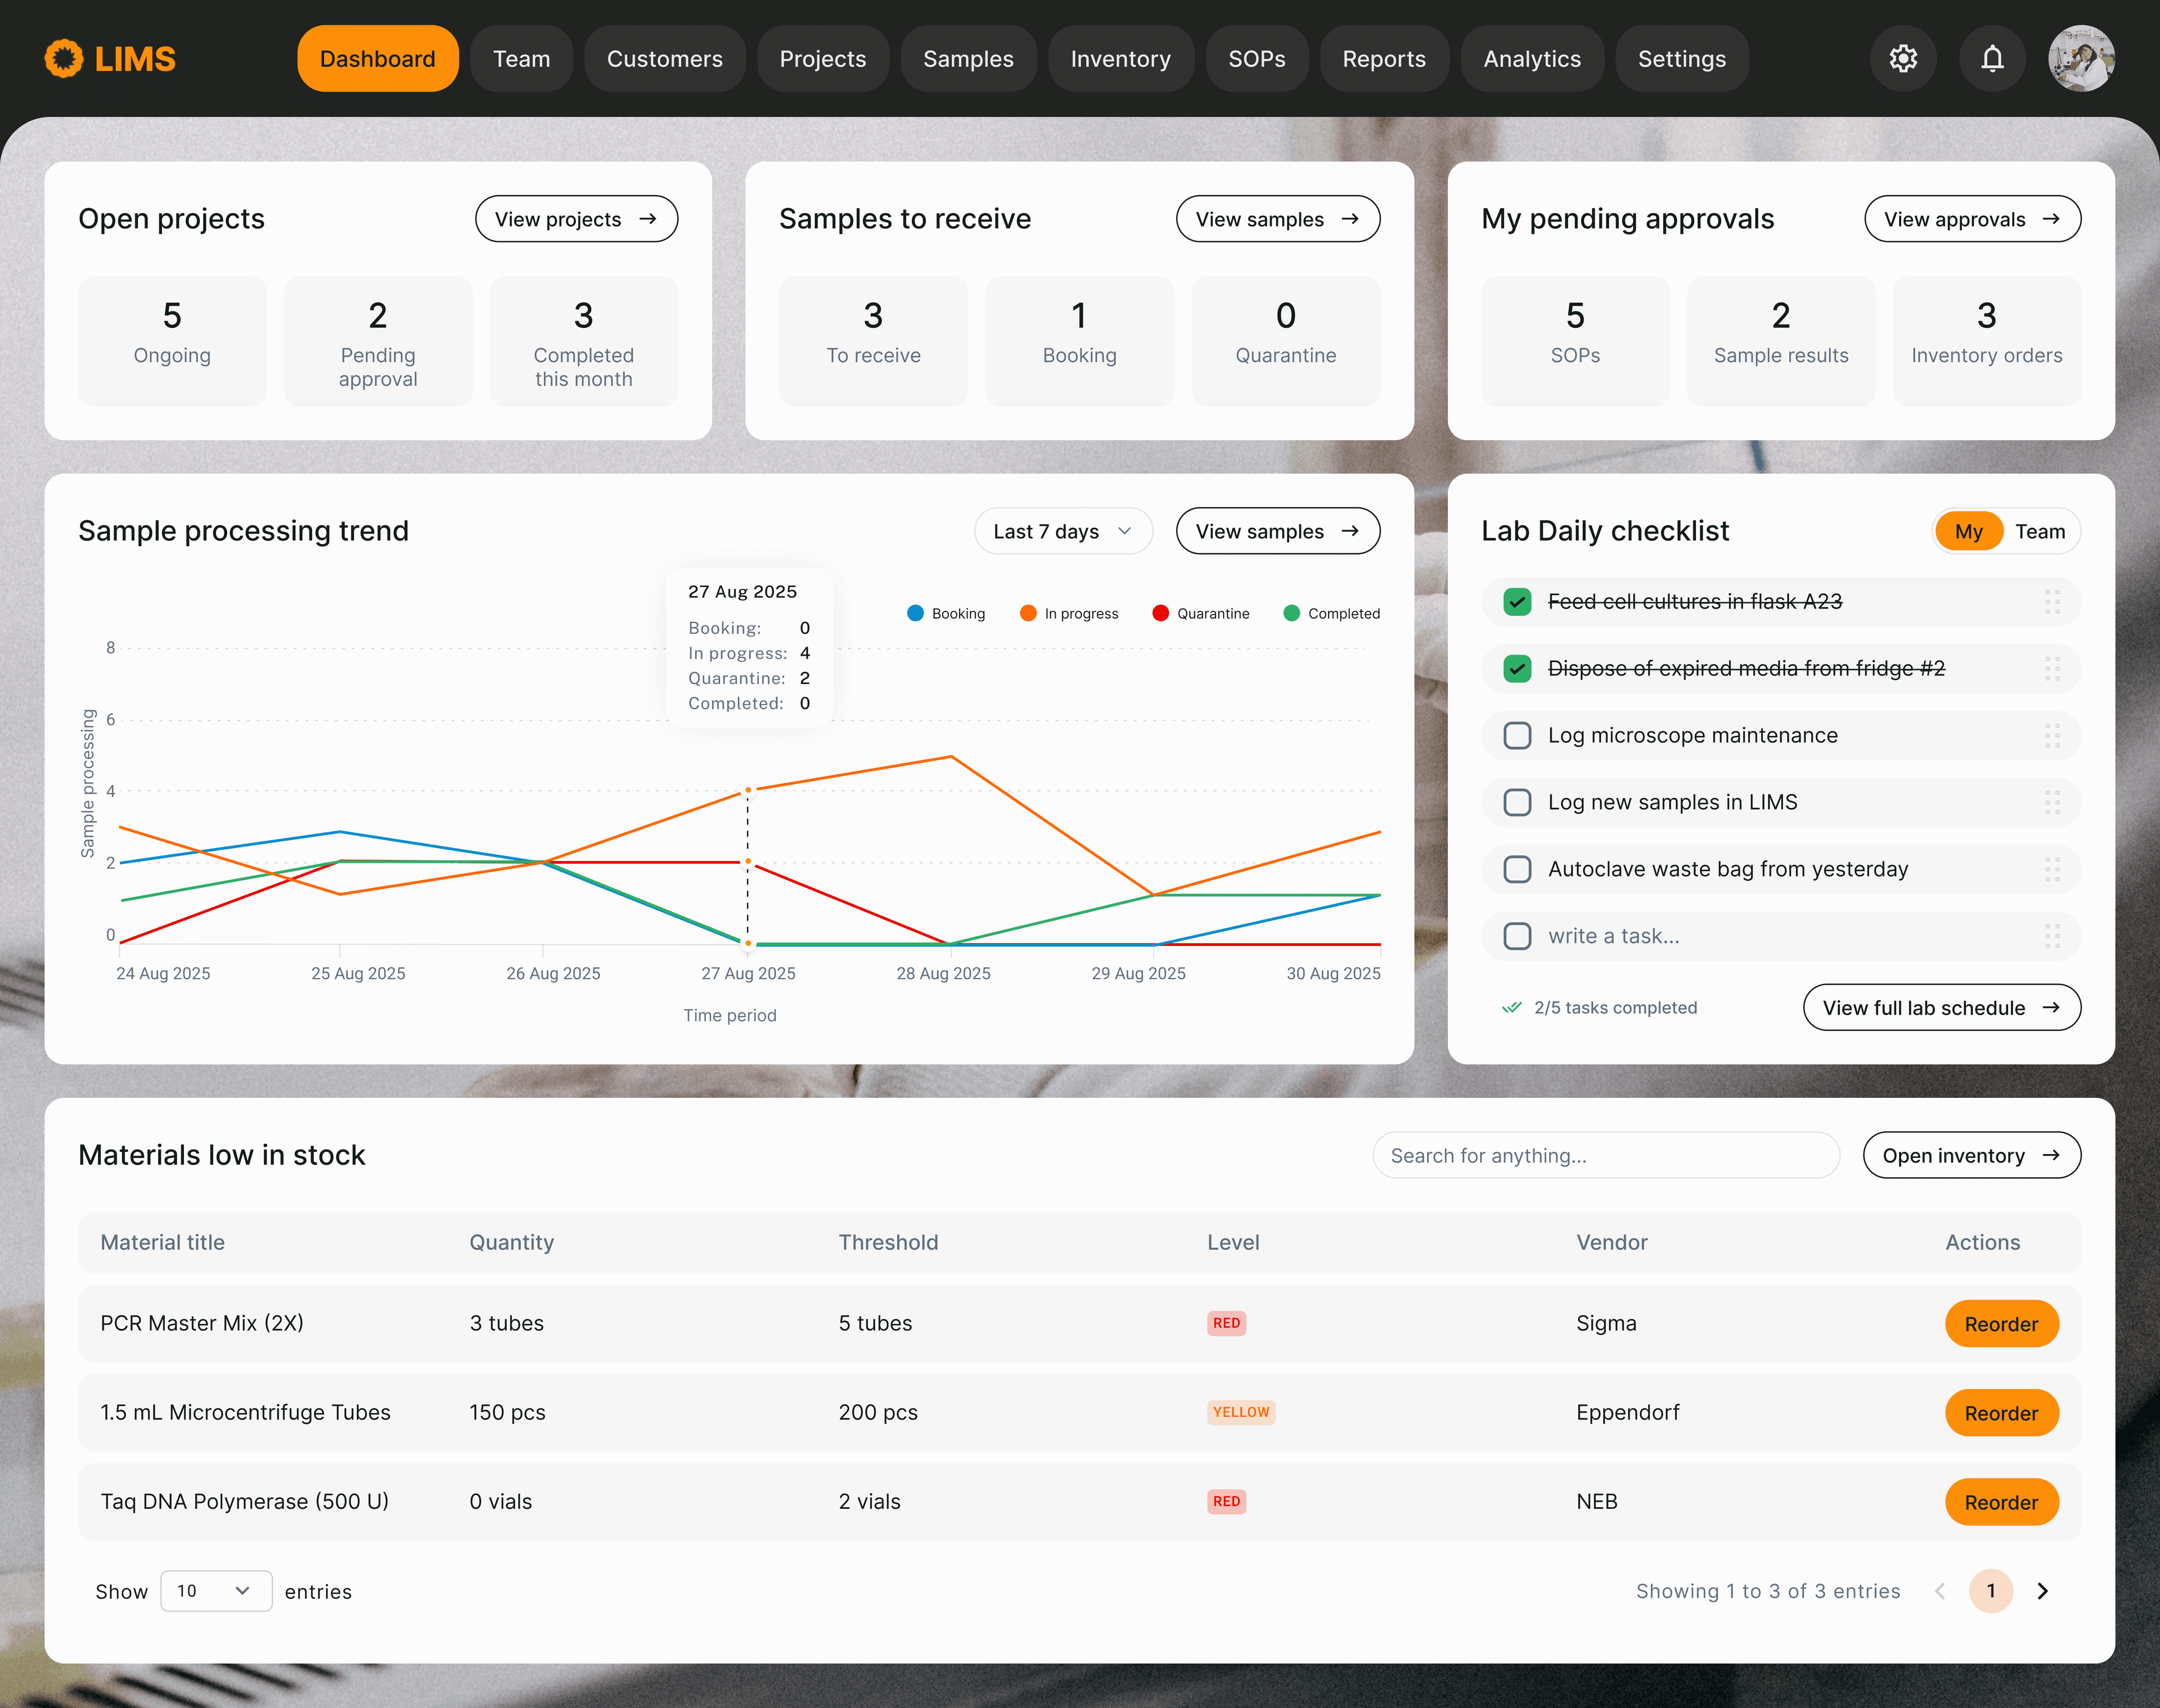Open notifications bell icon
Viewport: 2160px width, 1708px height.
click(1992, 59)
